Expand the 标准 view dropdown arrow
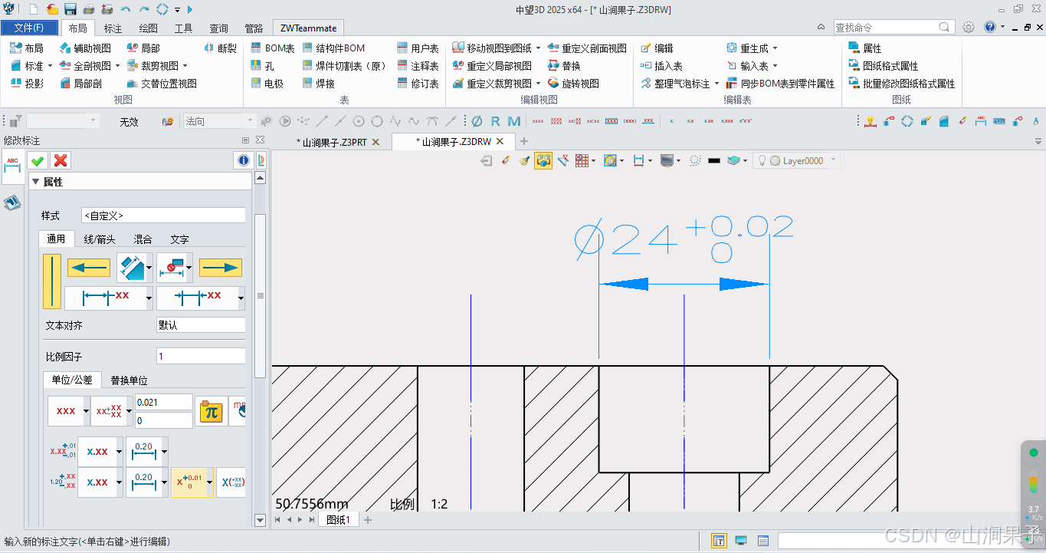 50,66
